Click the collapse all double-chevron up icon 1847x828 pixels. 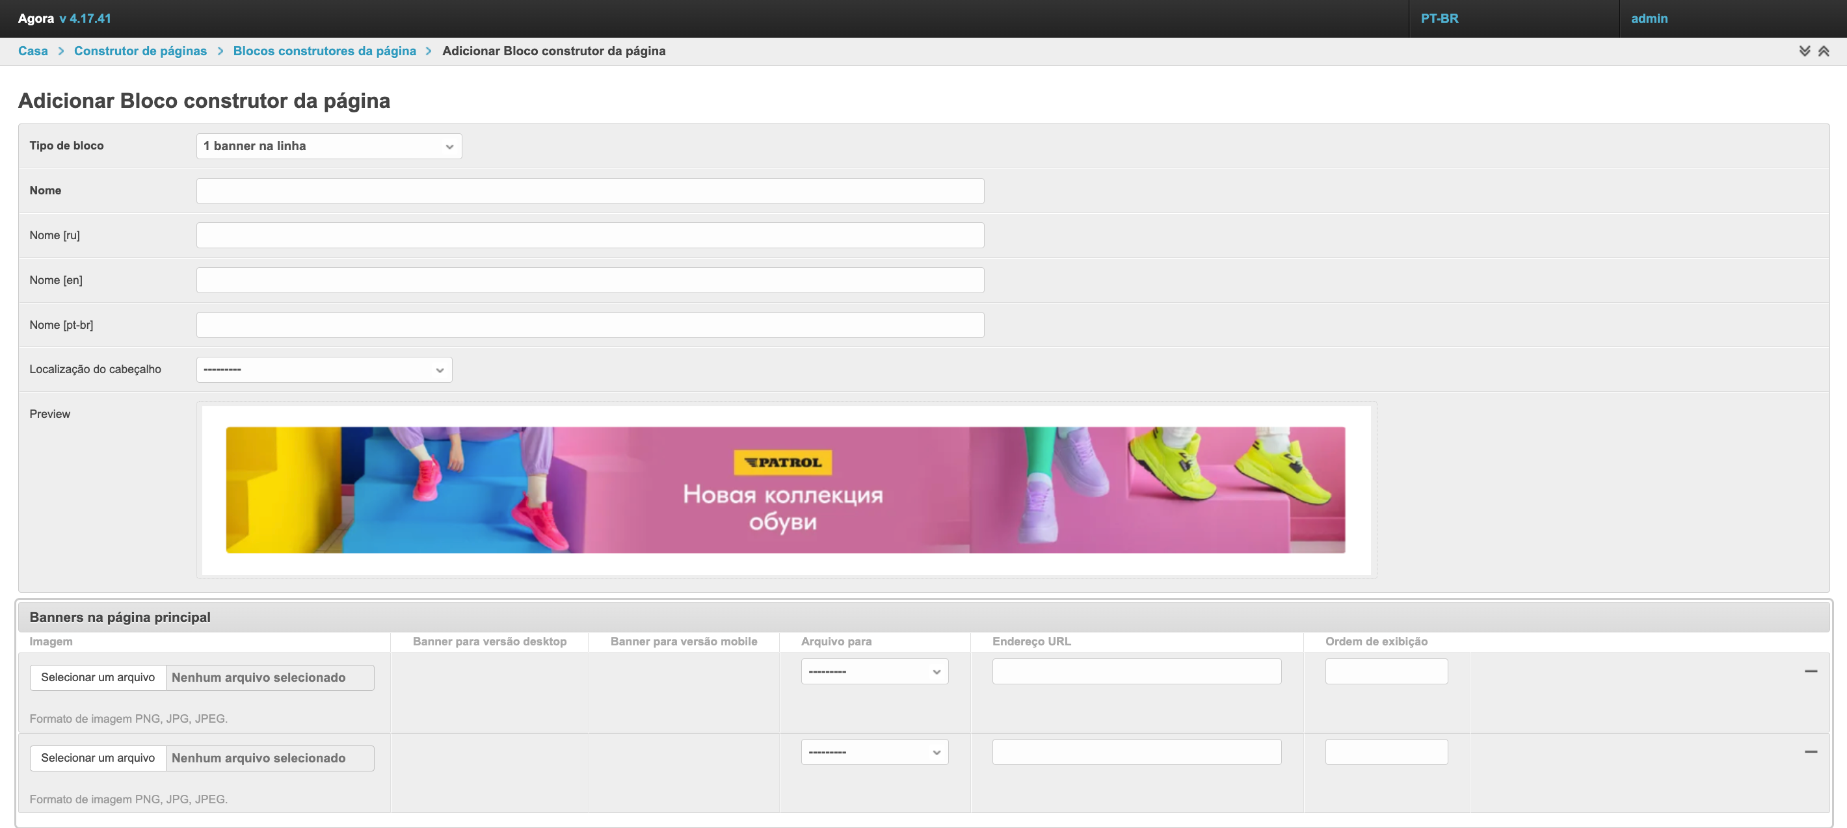pos(1824,51)
